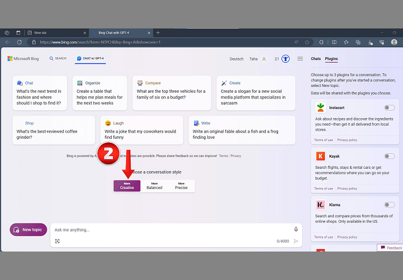Click the Instacart carrot plugin icon
403x280 pixels.
click(320, 108)
